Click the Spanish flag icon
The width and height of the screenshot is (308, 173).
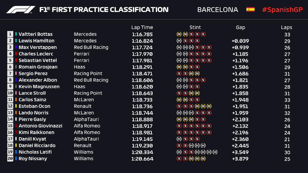click(250, 10)
